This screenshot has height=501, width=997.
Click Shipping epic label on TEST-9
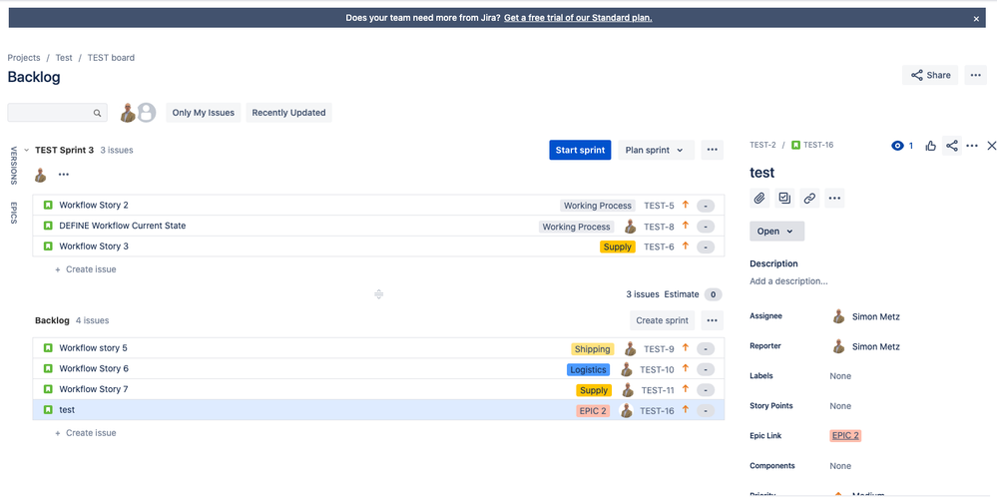tap(592, 349)
